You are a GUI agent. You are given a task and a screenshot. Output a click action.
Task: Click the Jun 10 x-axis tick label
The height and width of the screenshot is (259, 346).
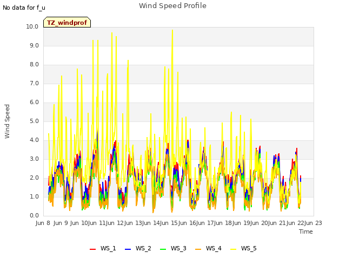pyautogui.click(x=79, y=223)
